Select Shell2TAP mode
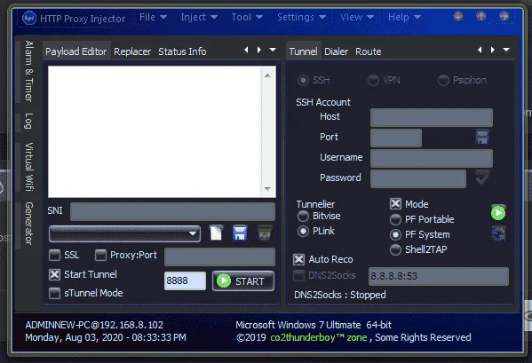This screenshot has width=532, height=363. tap(418, 249)
